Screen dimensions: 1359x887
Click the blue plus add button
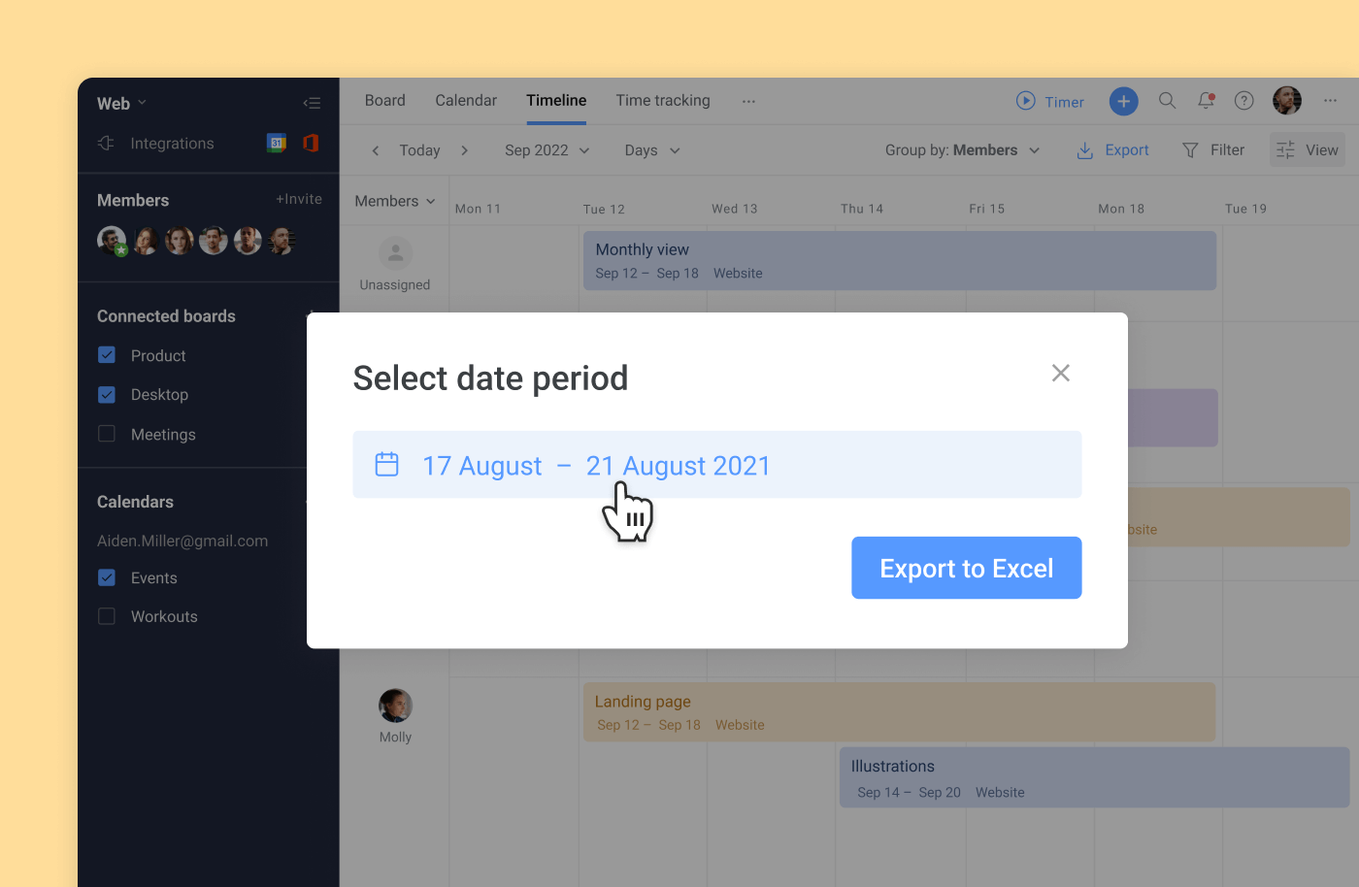pyautogui.click(x=1123, y=101)
